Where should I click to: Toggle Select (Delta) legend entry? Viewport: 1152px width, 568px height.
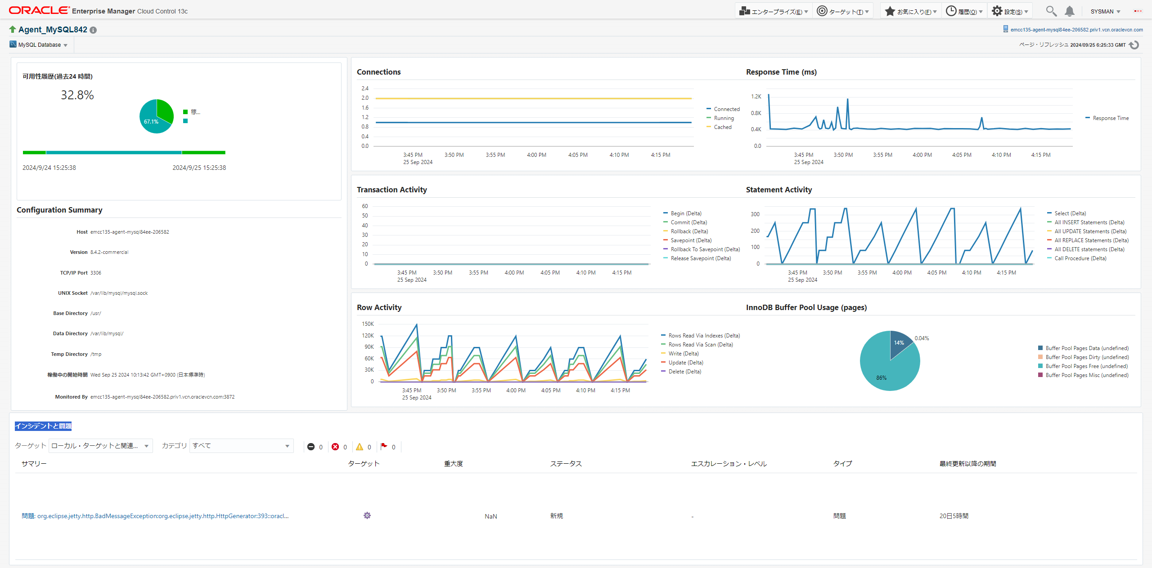tap(1066, 213)
